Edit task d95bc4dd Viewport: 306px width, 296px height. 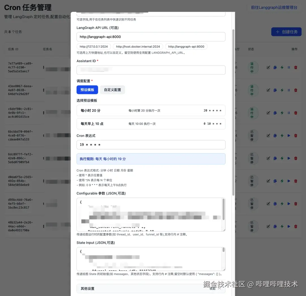coord(268,204)
